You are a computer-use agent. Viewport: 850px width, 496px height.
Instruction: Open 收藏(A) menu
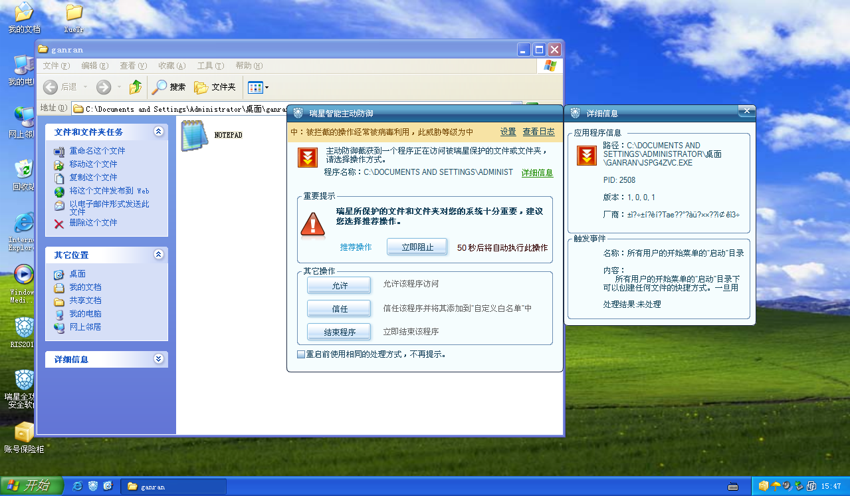pyautogui.click(x=171, y=66)
